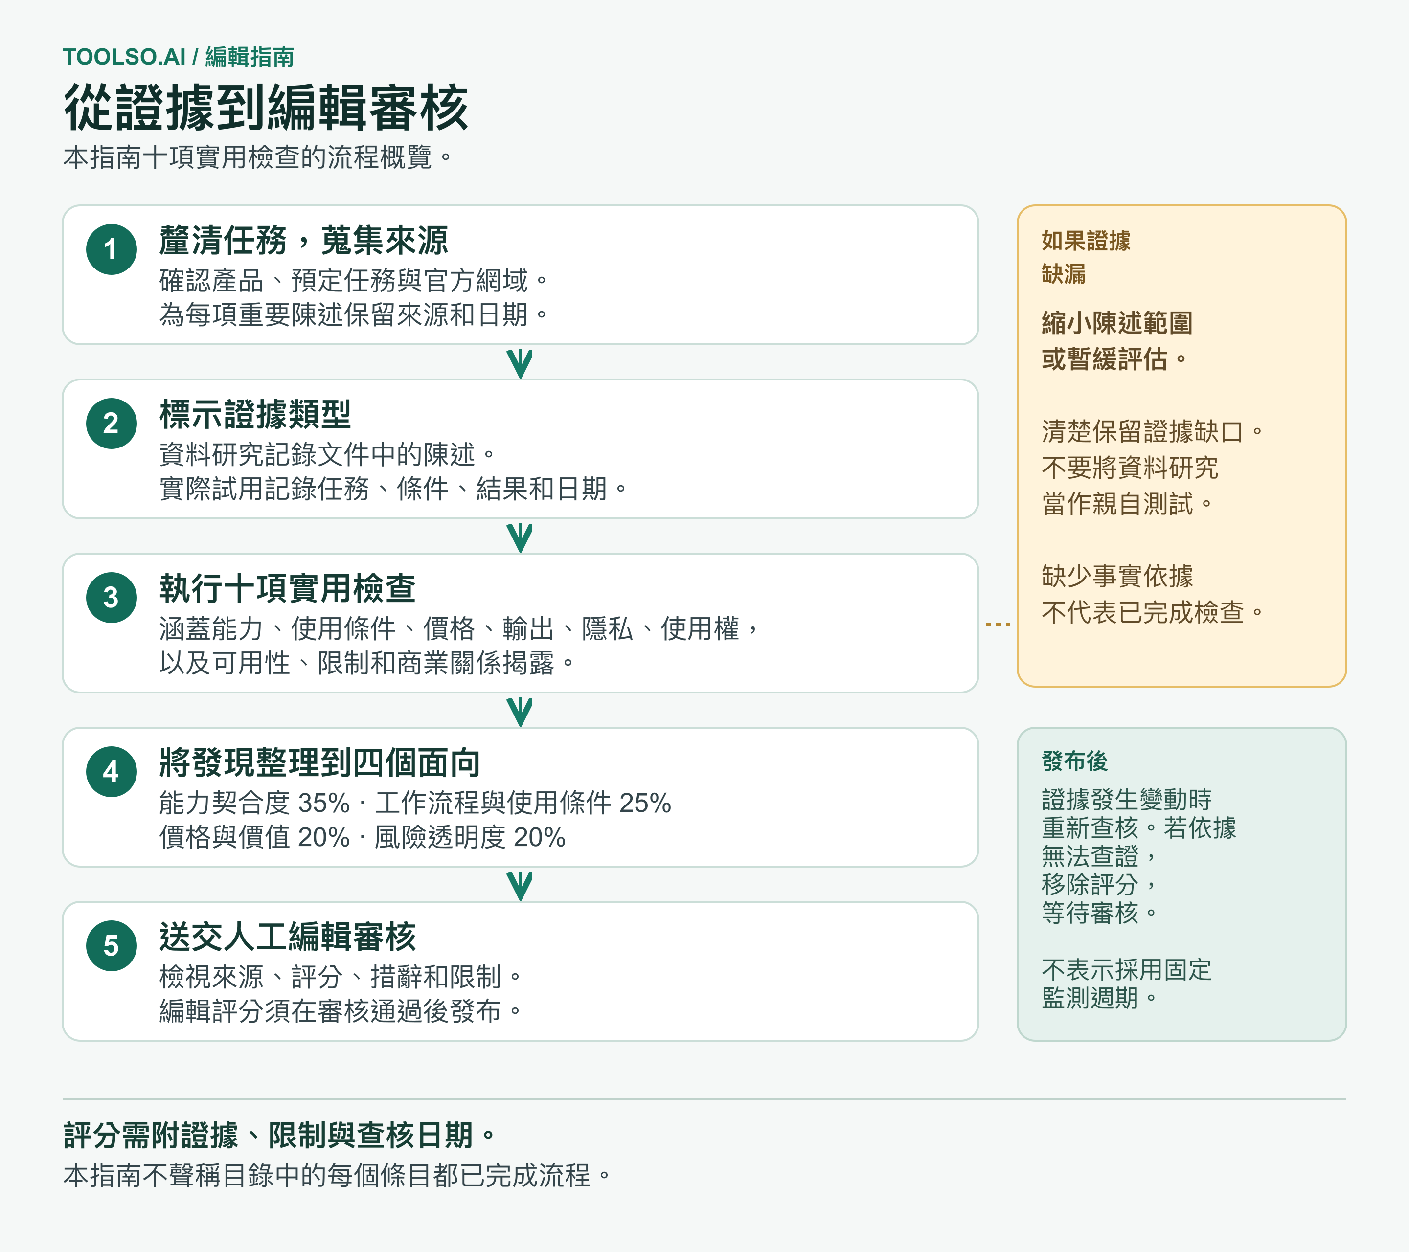Click heading 送交人工編輯審核

(x=288, y=937)
